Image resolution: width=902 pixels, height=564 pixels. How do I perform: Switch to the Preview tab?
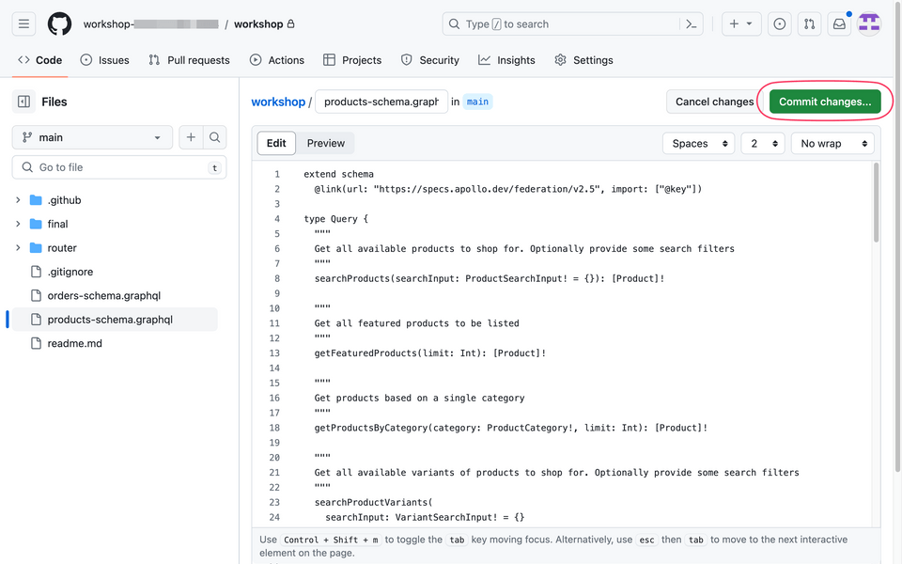[326, 143]
